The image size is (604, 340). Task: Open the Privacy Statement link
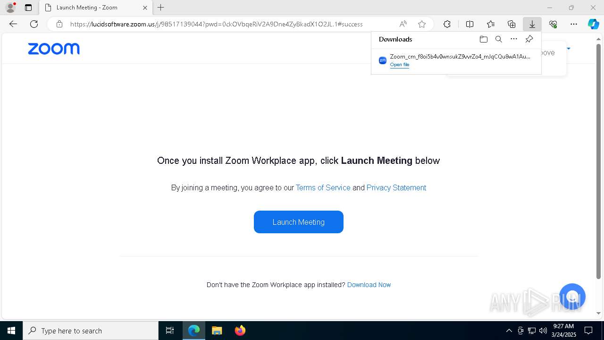pos(396,187)
